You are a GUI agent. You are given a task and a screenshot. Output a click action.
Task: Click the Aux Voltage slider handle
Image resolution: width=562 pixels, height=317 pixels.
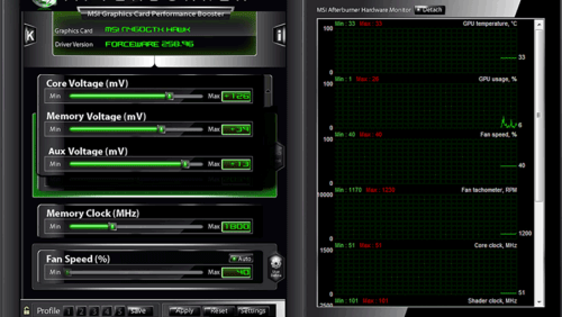[186, 164]
